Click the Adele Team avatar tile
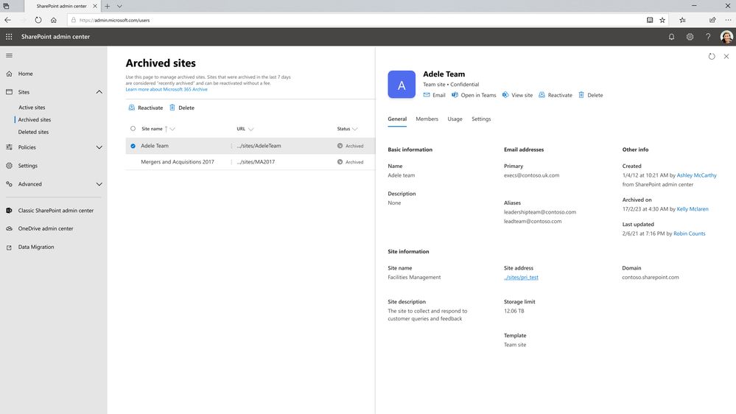The image size is (736, 414). tap(402, 85)
